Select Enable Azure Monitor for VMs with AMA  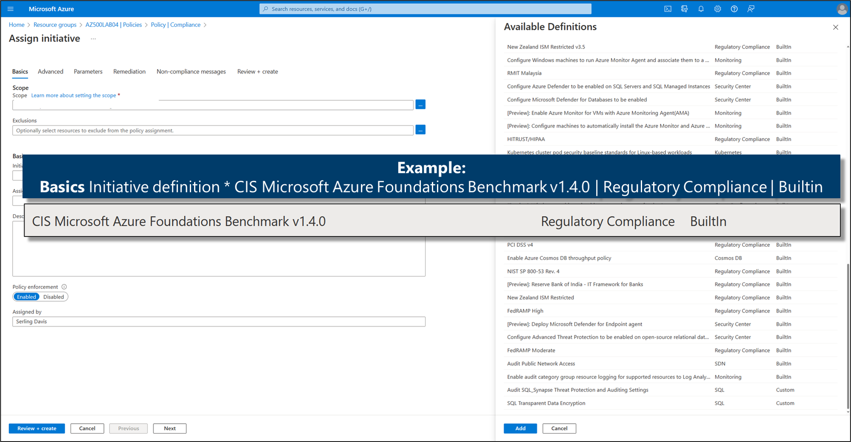671,113
